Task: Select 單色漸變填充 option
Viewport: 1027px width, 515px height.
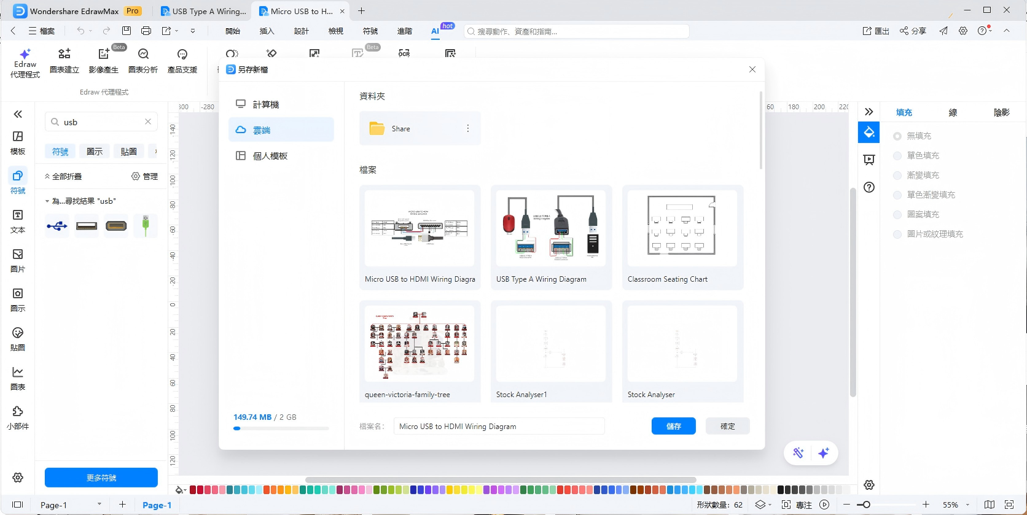Action: [x=924, y=195]
